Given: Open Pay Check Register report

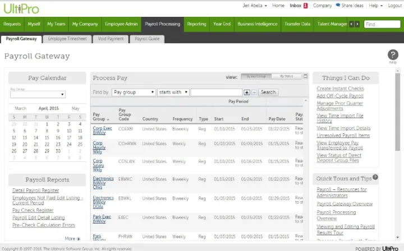Looking at the screenshot, I should (33, 210).
